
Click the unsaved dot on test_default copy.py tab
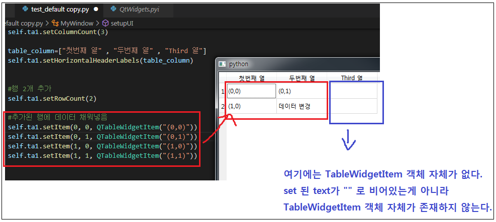click(96, 10)
